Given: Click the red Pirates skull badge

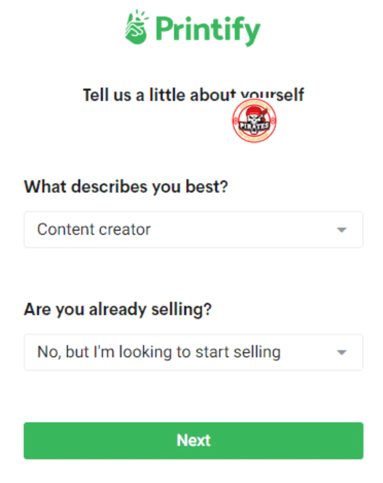Looking at the screenshot, I should click(254, 121).
